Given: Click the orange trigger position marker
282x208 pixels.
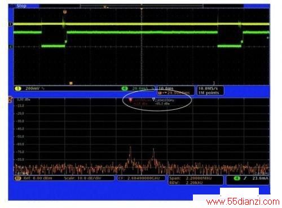Looking at the screenshot, I should click(65, 12).
